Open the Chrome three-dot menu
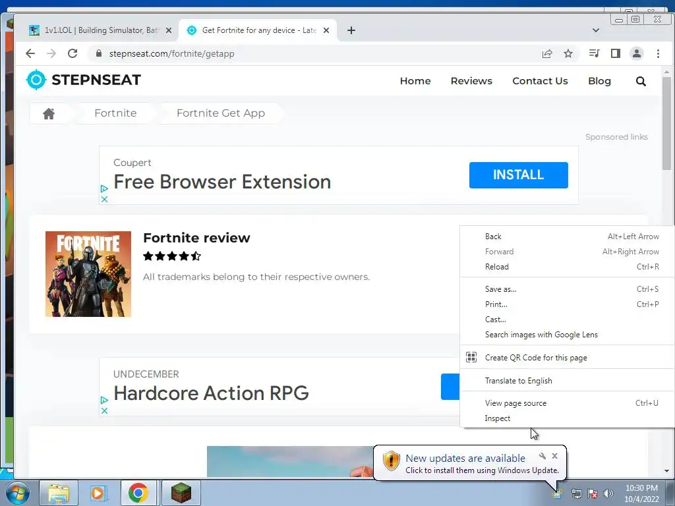The width and height of the screenshot is (675, 506). [658, 53]
